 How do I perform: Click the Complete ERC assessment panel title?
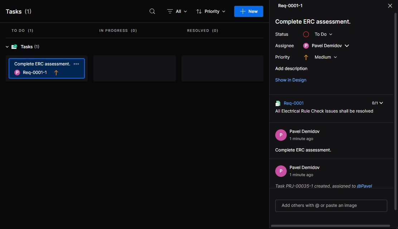[313, 22]
